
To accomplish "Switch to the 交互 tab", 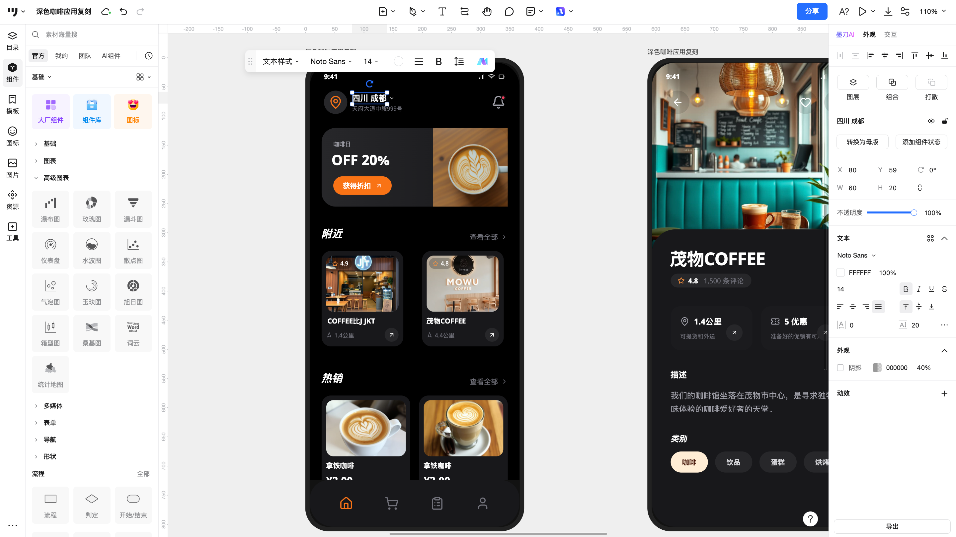I will pos(890,34).
